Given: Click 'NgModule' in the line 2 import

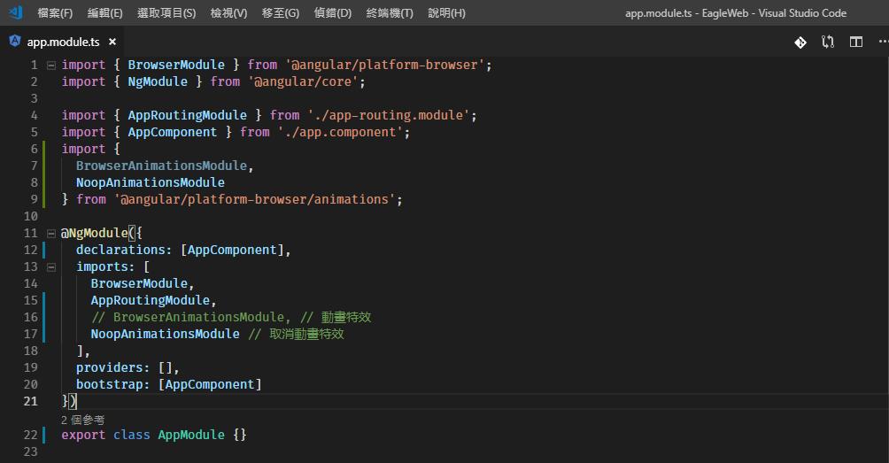Looking at the screenshot, I should click(158, 81).
